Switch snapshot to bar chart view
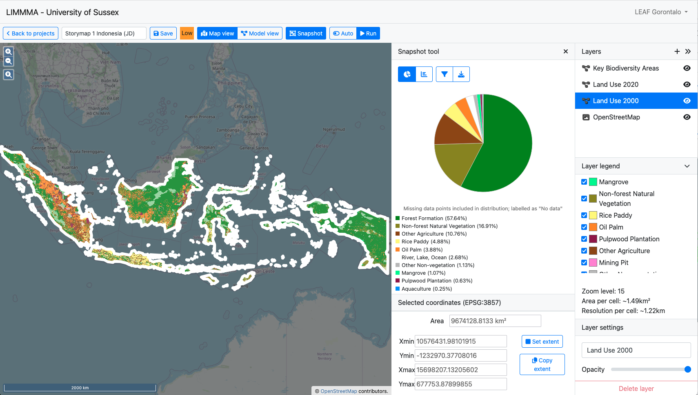The width and height of the screenshot is (698, 395). 424,74
